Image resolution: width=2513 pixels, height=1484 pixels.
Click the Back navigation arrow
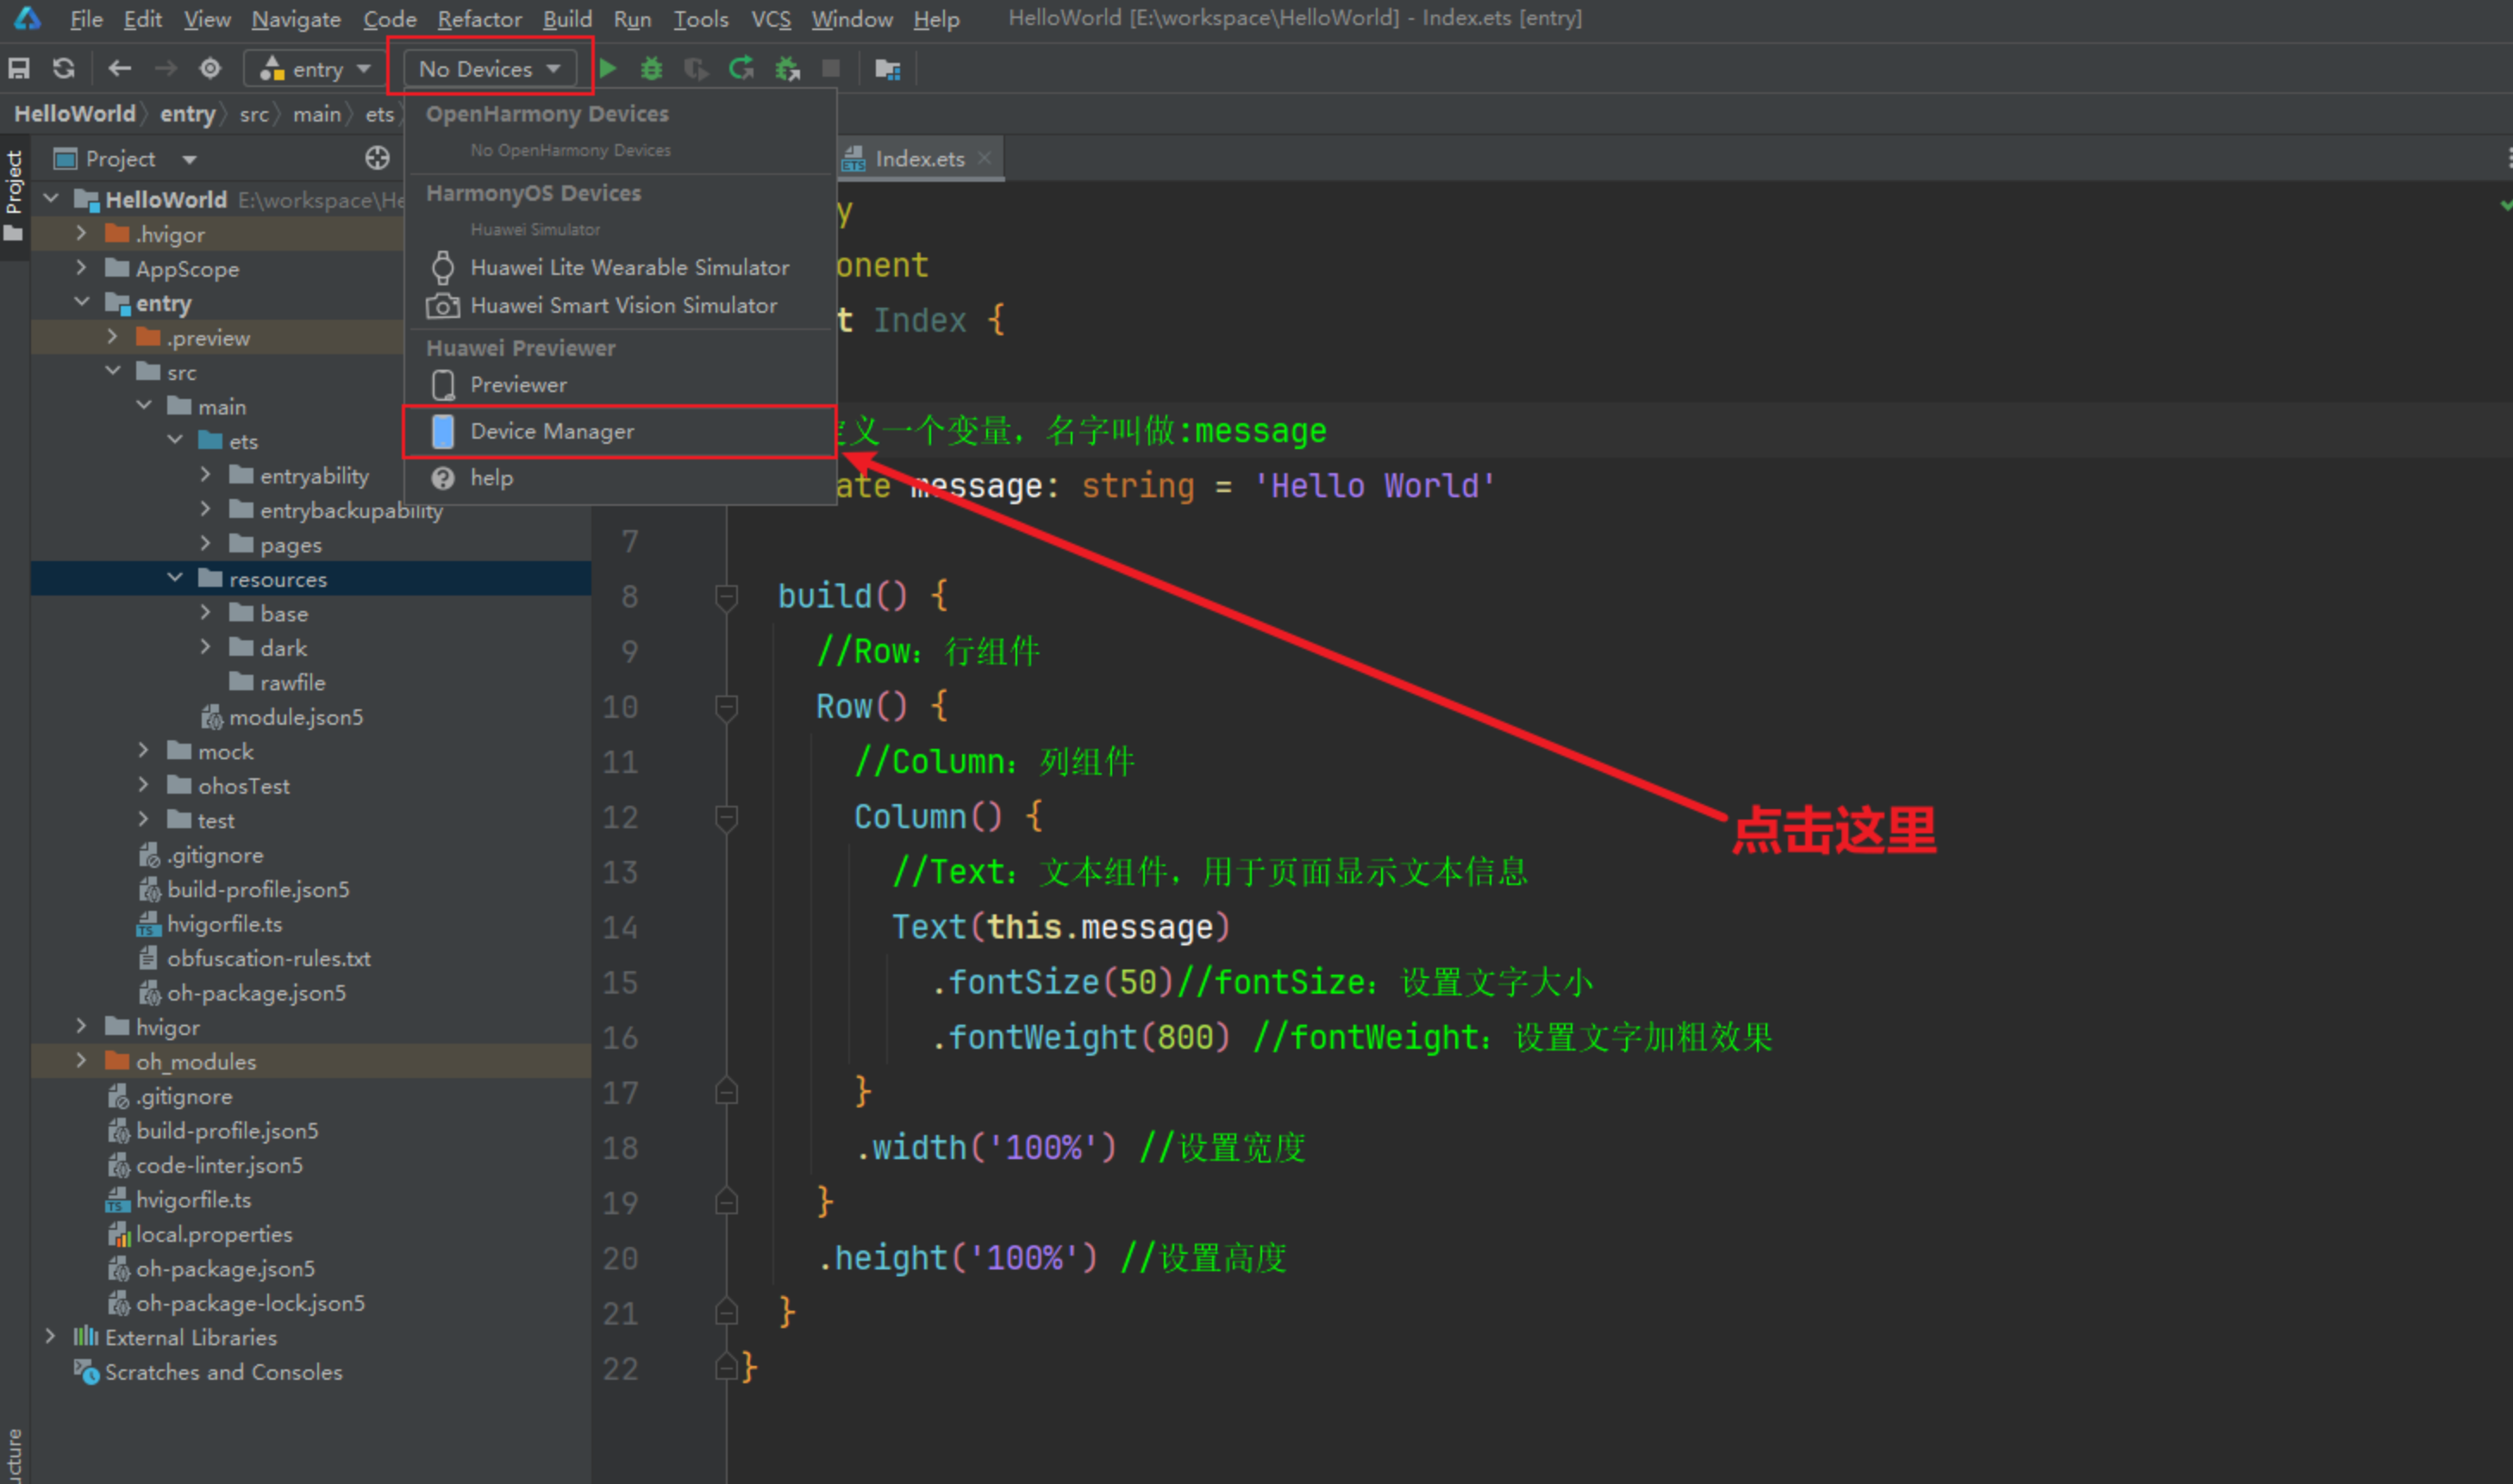pyautogui.click(x=120, y=69)
